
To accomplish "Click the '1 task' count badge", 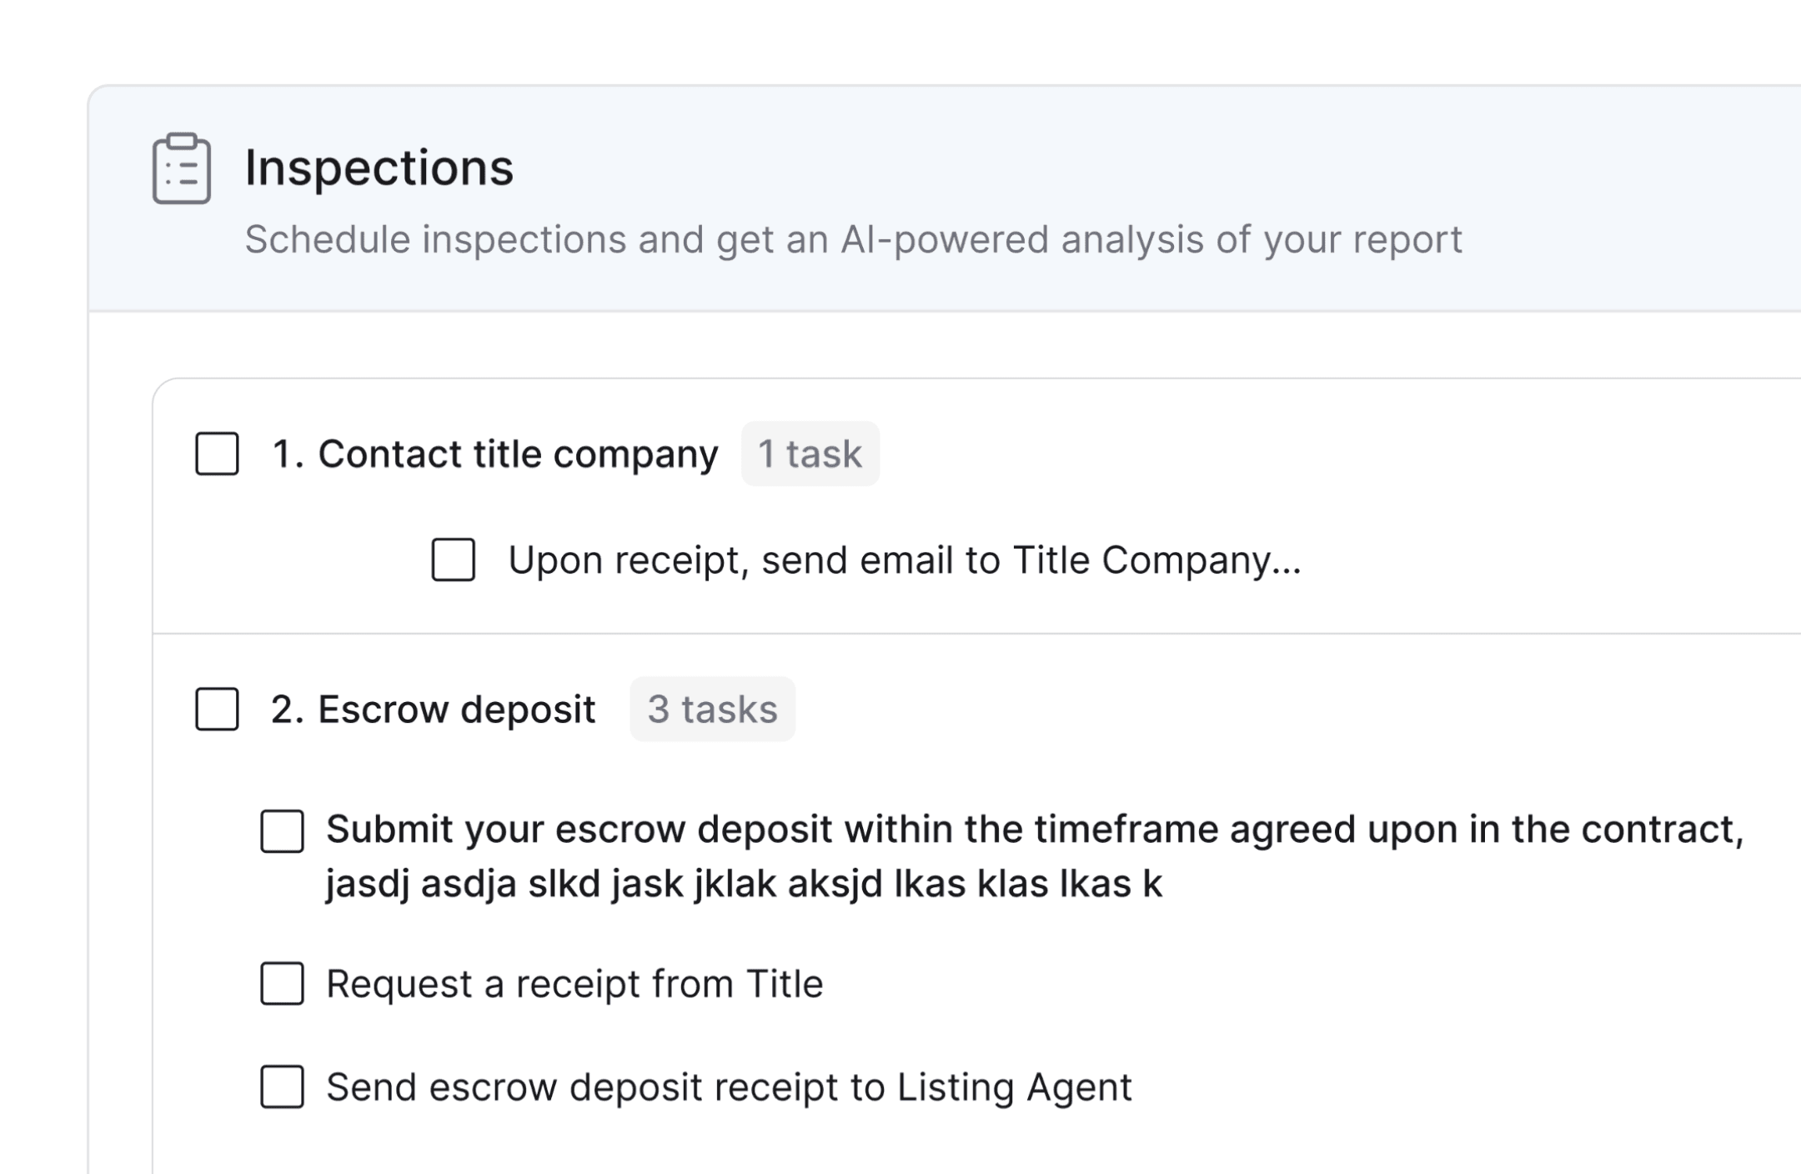I will [810, 454].
